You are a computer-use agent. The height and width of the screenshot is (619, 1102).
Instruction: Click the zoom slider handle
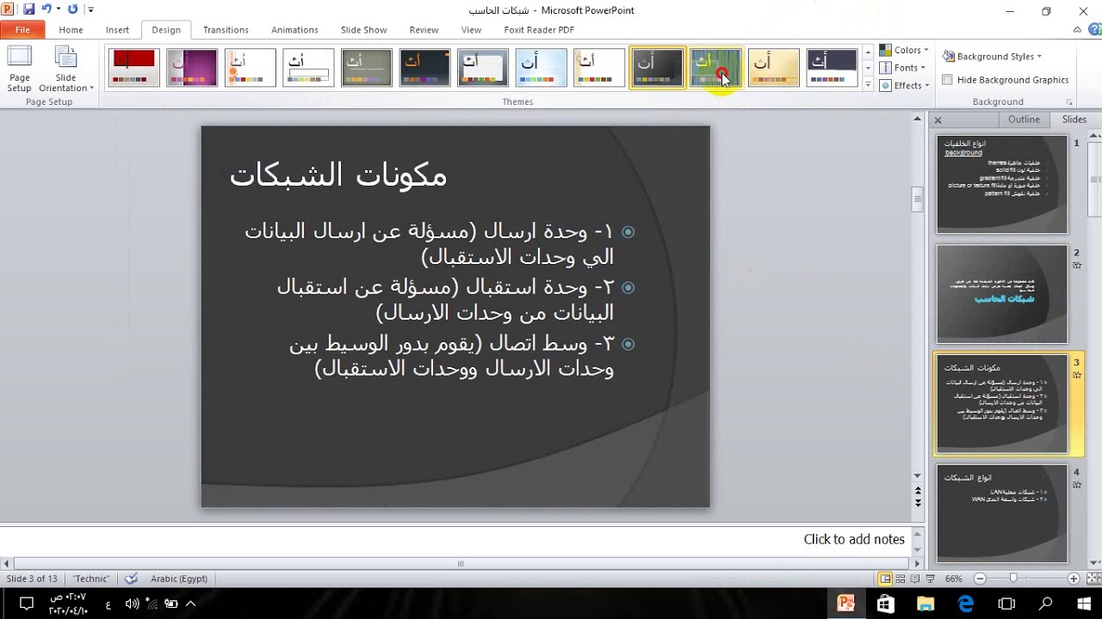1013,579
